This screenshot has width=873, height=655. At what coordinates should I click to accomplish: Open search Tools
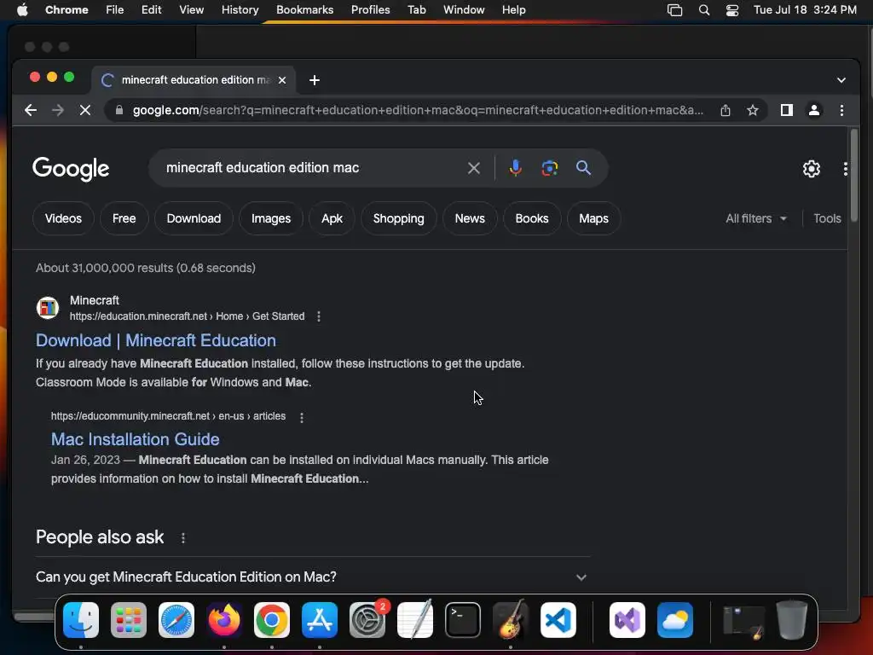827,218
